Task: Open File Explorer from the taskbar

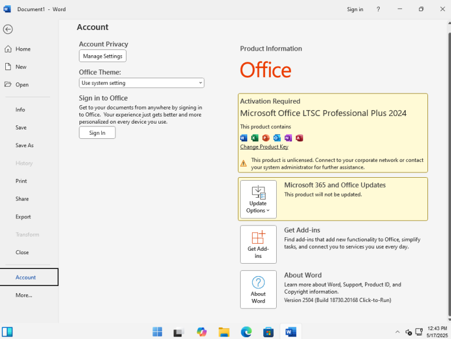Action: (x=224, y=332)
